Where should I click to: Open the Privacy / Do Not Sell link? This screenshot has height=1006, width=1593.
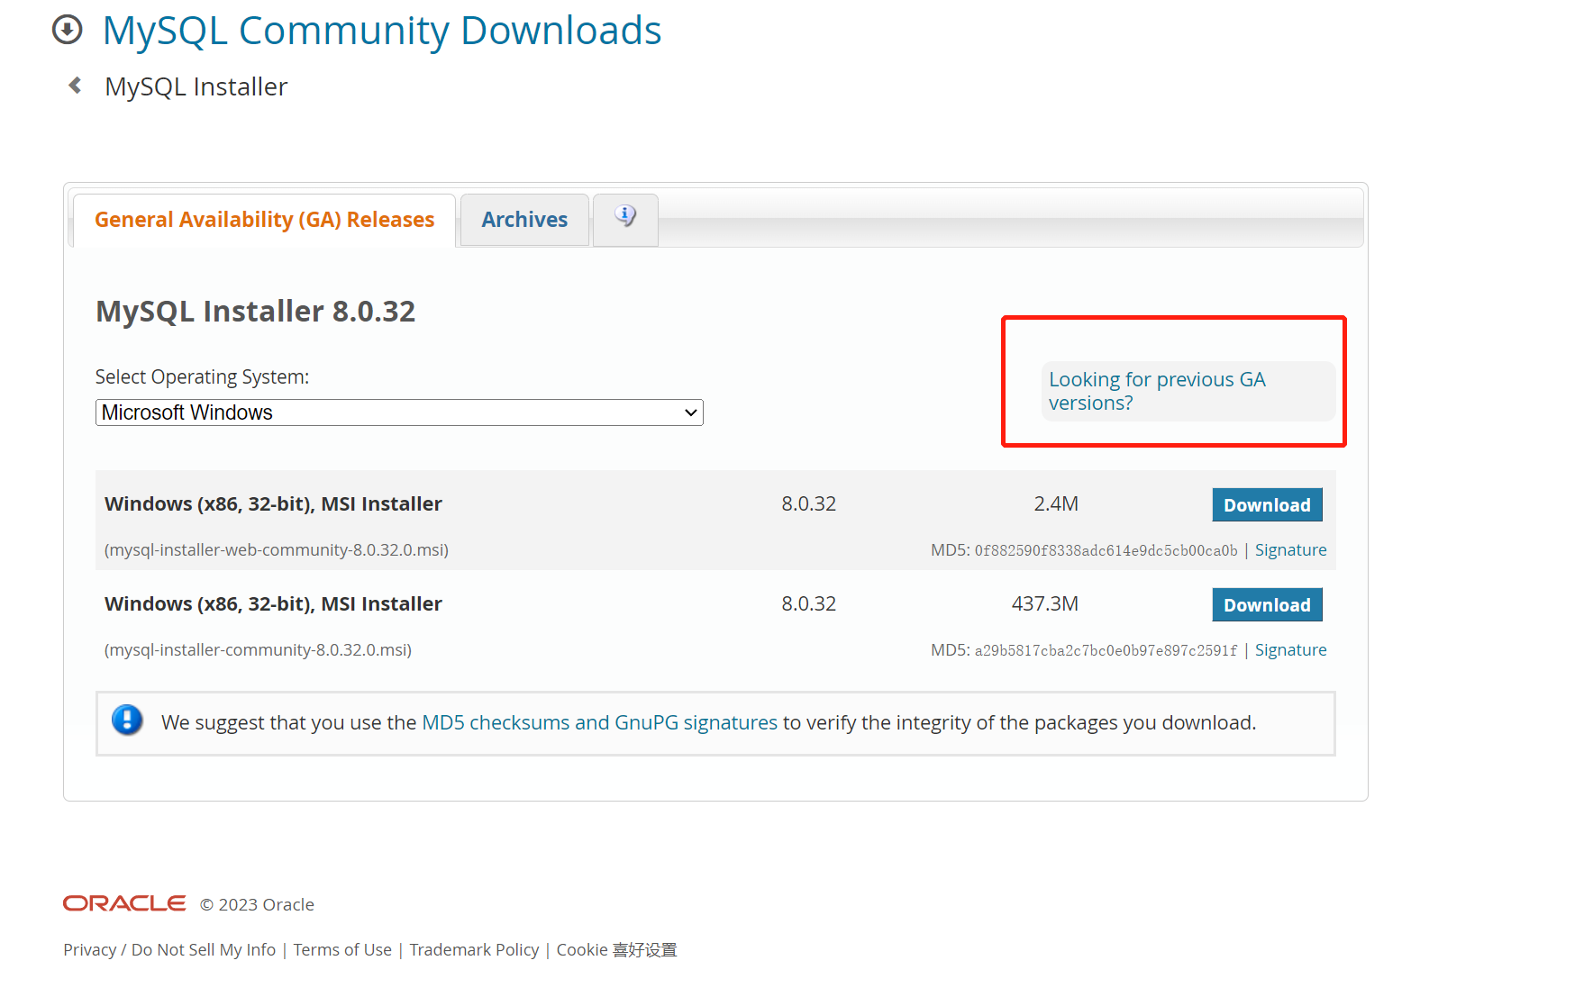169,950
